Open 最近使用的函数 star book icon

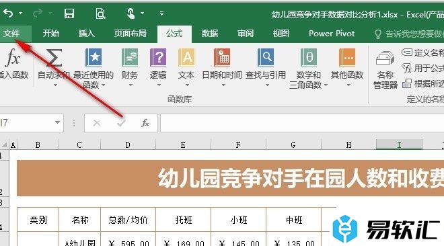tap(94, 57)
